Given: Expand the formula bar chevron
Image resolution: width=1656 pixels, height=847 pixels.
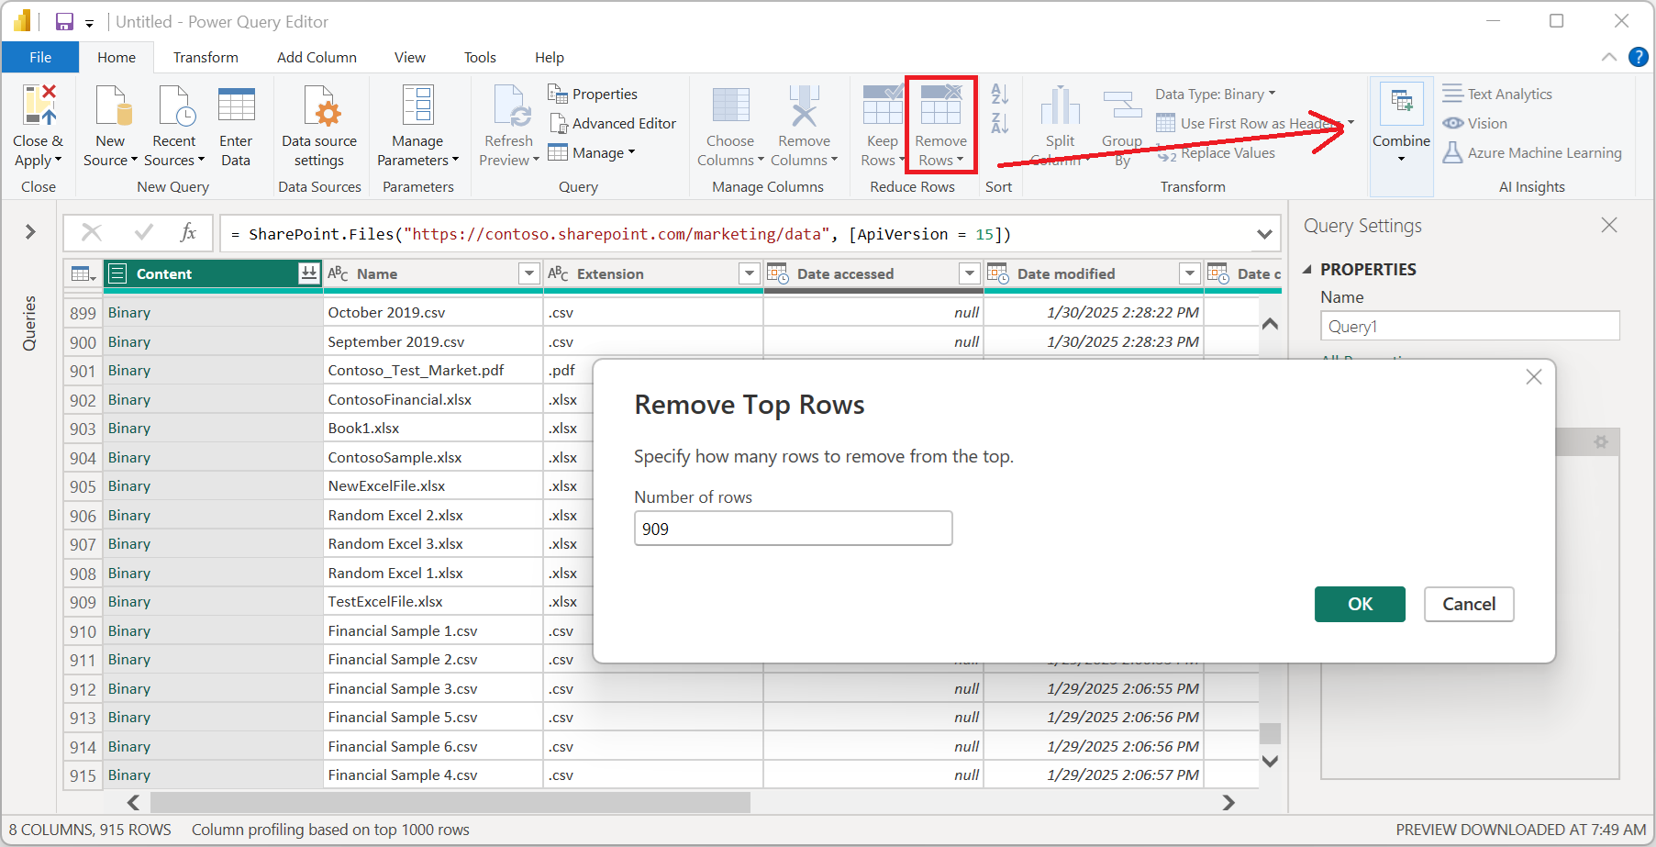Looking at the screenshot, I should (x=1264, y=234).
